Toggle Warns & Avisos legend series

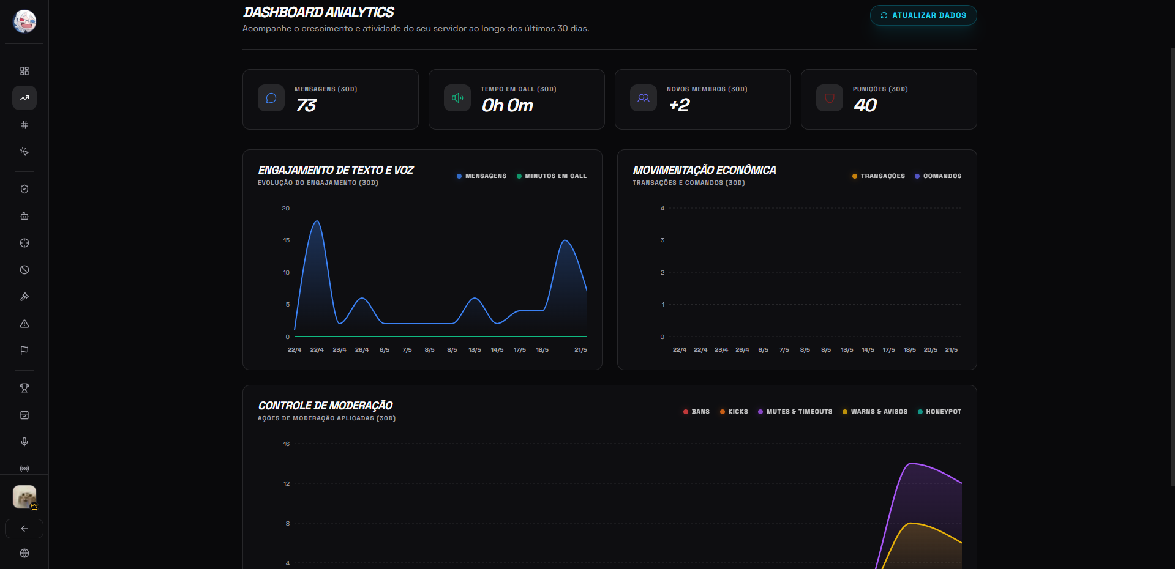coord(874,412)
